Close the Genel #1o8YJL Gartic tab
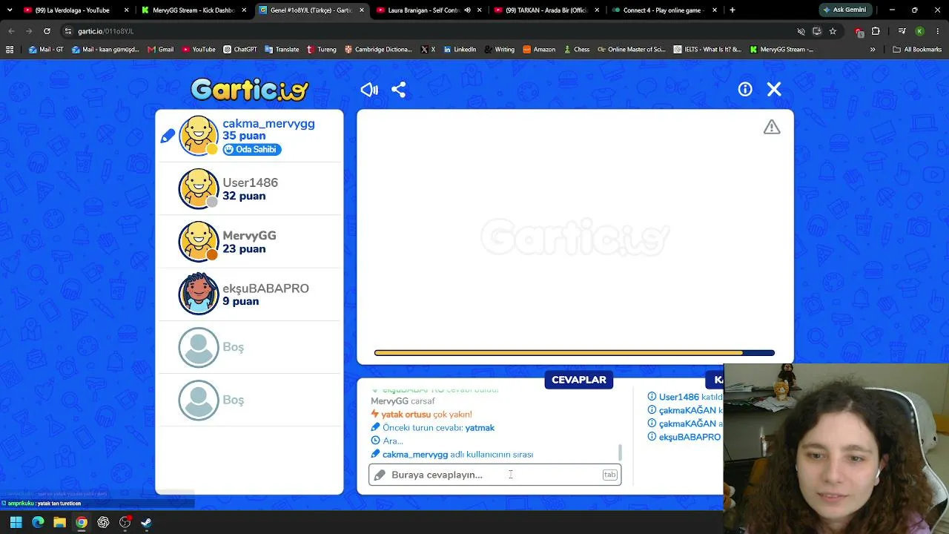 coord(362,10)
